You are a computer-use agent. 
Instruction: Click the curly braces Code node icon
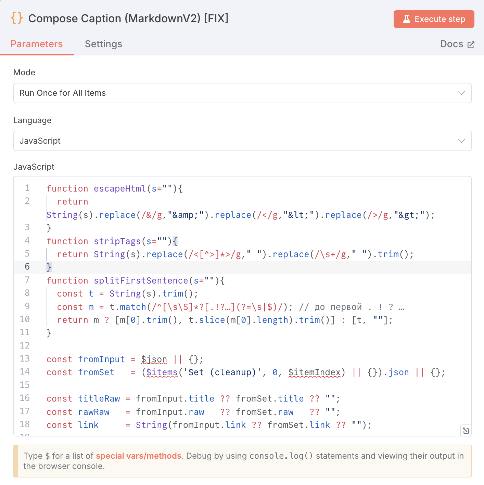click(x=17, y=18)
